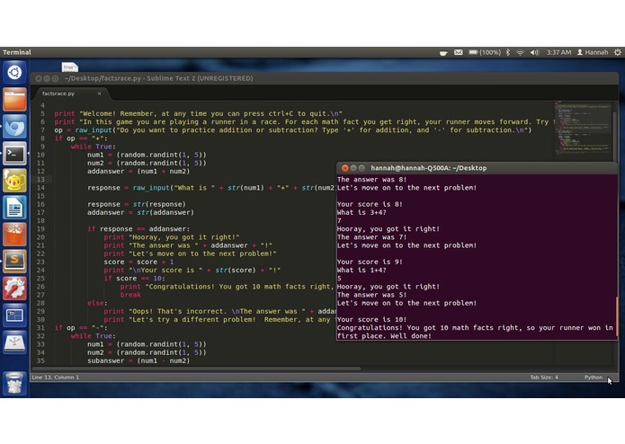Click the Sublime horizontal scrollbar
625x444 pixels.
click(x=196, y=369)
